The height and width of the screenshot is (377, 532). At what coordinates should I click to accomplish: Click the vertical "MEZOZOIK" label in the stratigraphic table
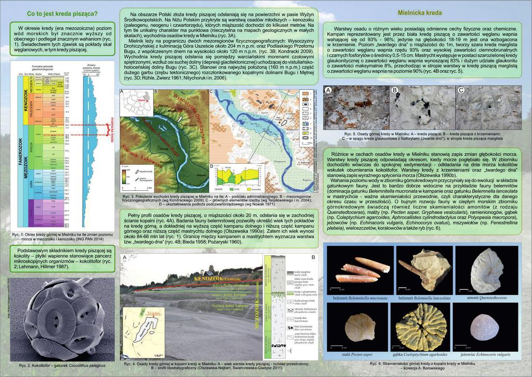(x=26, y=166)
